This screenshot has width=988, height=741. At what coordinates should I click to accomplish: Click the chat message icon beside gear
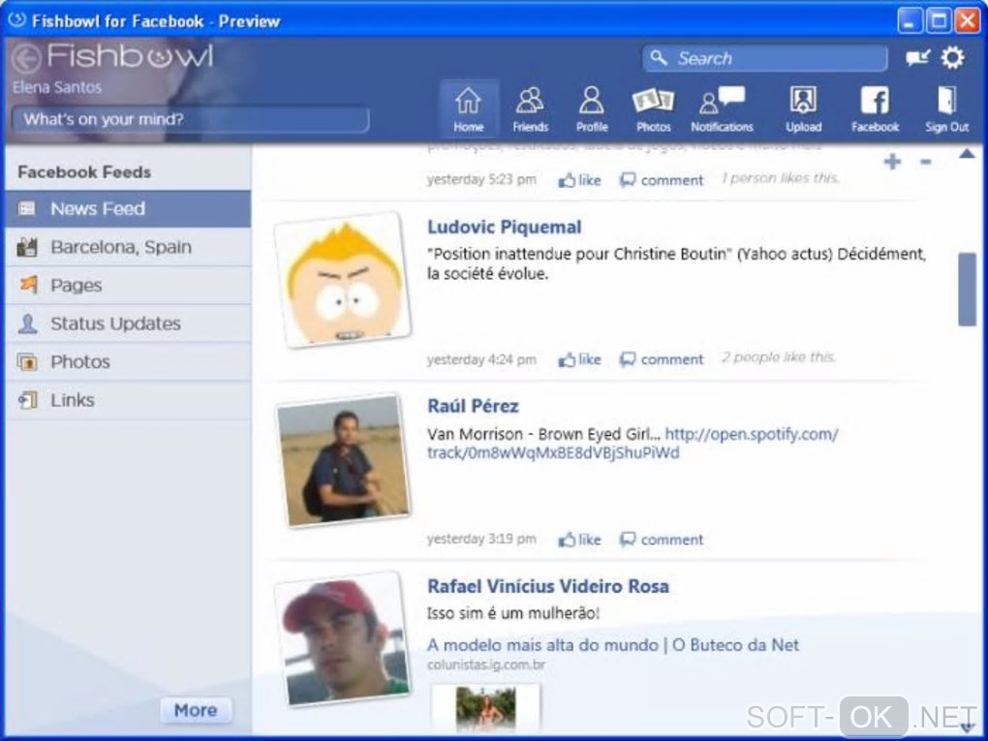[x=917, y=58]
